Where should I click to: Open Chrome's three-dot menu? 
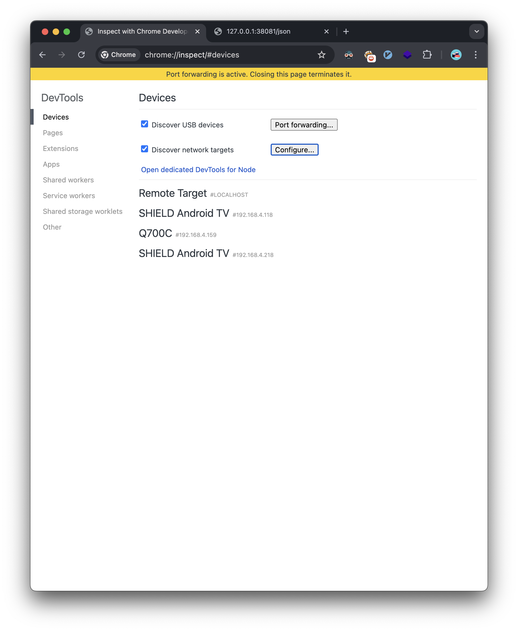click(476, 55)
